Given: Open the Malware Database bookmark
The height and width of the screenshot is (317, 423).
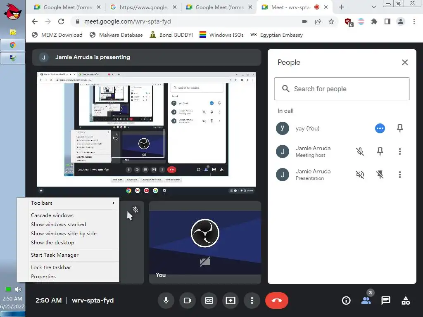Looking at the screenshot, I should tap(116, 35).
